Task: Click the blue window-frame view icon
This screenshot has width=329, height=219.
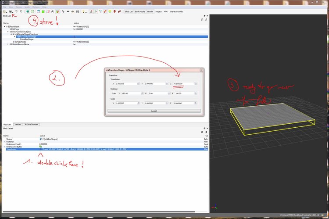Action: pos(39,11)
